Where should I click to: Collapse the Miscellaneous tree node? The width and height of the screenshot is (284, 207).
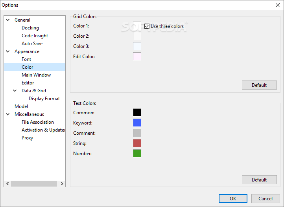(x=8, y=114)
